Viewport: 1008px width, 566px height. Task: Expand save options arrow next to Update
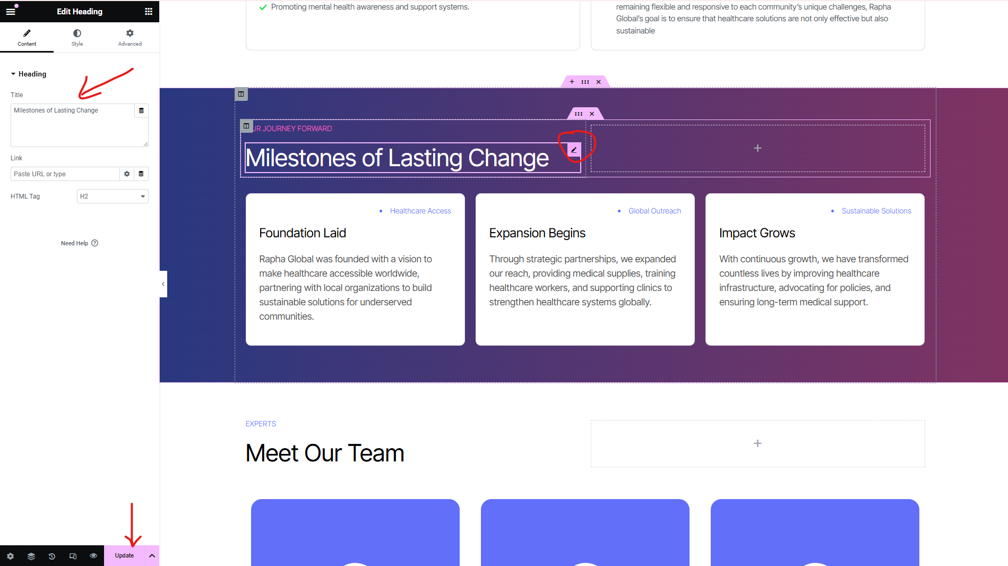tap(152, 556)
